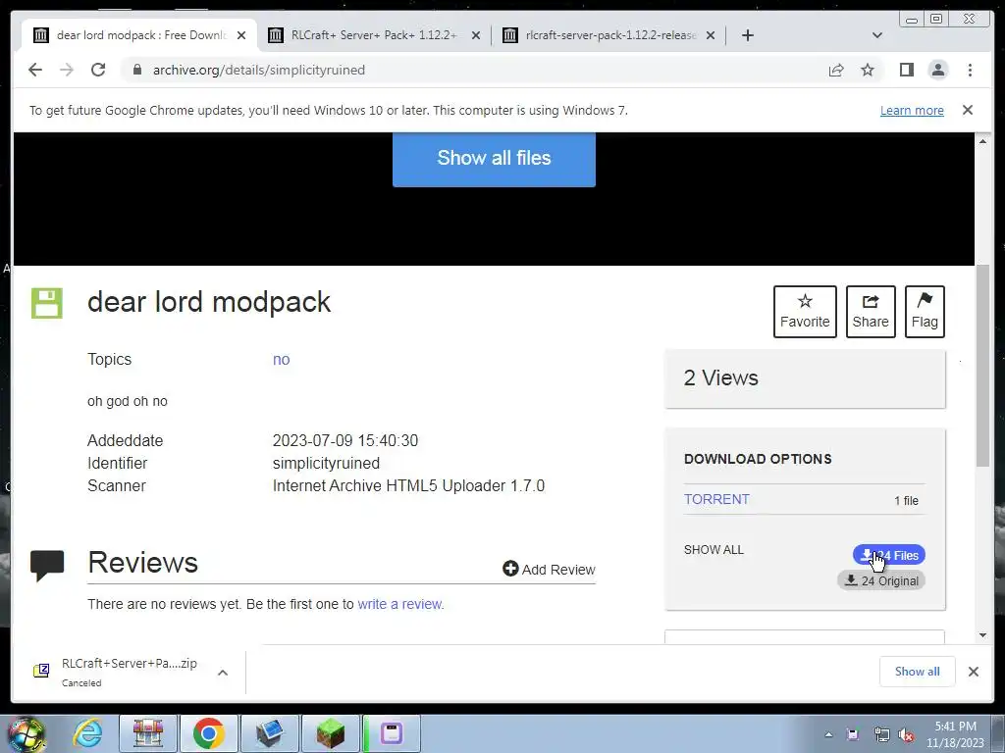Download the 24 Files option
The image size is (1005, 753).
tap(889, 555)
